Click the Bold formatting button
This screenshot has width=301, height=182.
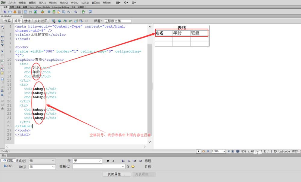pos(108,161)
